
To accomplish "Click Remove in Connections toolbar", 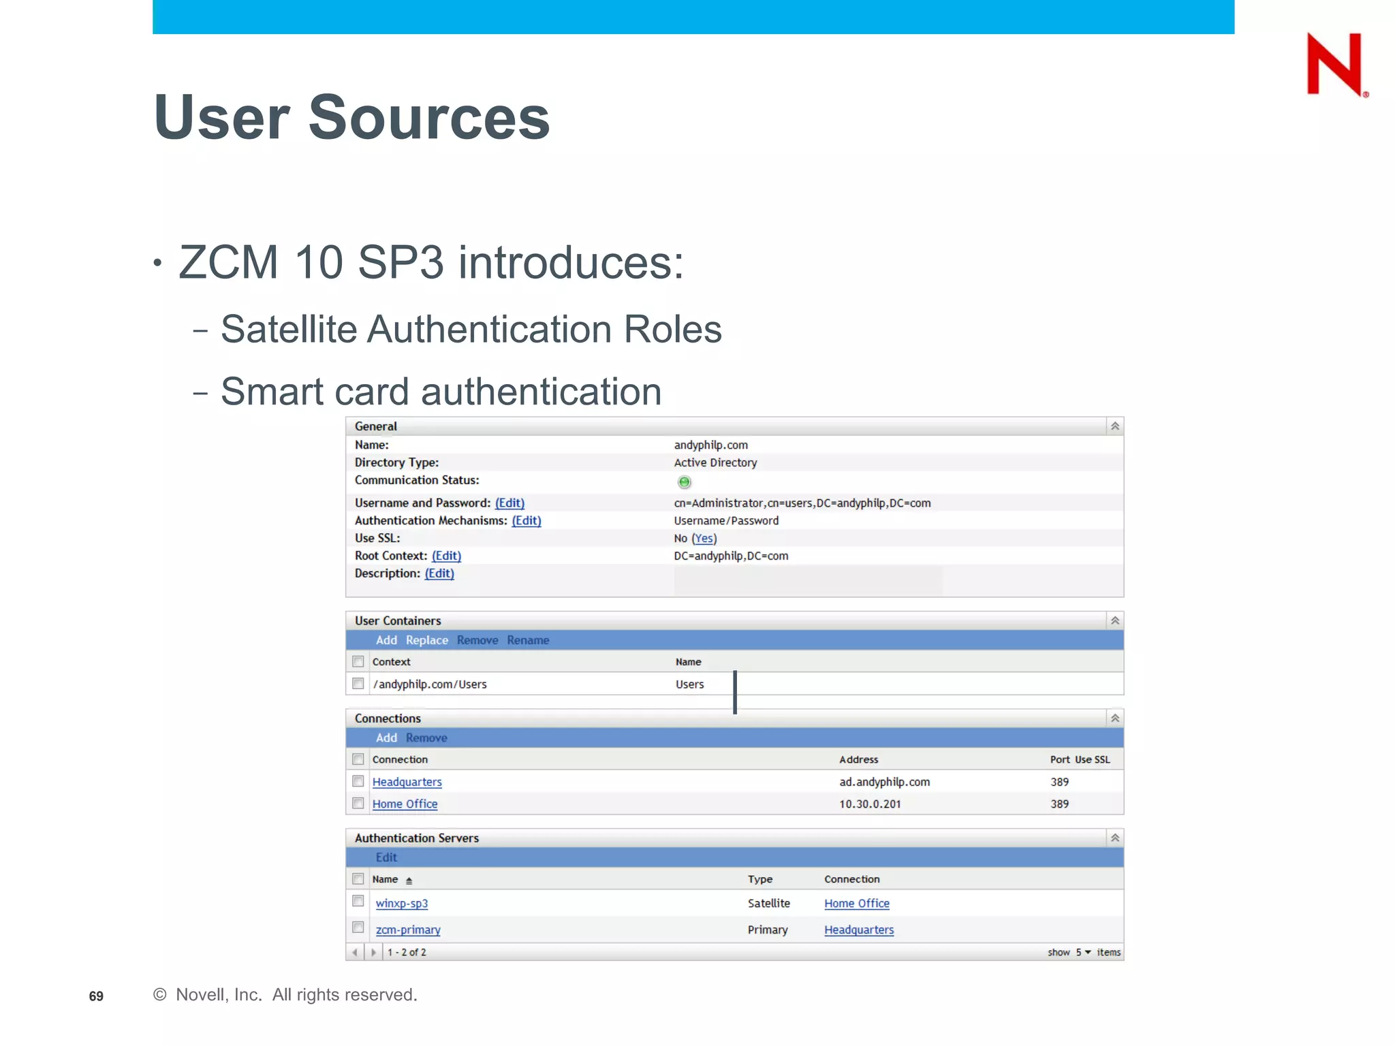I will 426,738.
